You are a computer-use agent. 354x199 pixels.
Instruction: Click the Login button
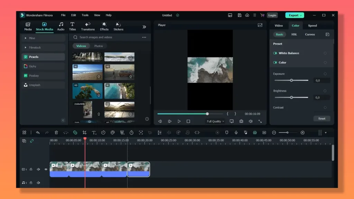tap(272, 15)
